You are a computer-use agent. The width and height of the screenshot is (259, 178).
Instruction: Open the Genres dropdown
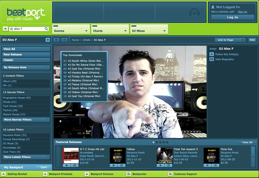[71, 31]
